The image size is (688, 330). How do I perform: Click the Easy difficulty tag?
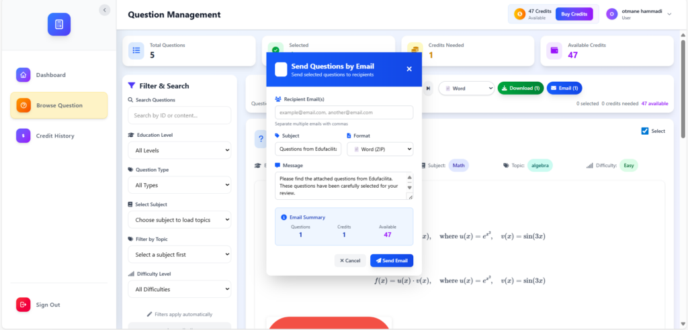[629, 166]
